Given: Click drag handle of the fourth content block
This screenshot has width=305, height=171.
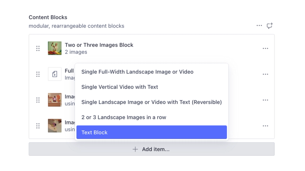Looking at the screenshot, I should click(38, 126).
